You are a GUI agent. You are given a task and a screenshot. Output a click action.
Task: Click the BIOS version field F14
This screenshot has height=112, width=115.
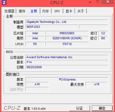click(x=67, y=62)
